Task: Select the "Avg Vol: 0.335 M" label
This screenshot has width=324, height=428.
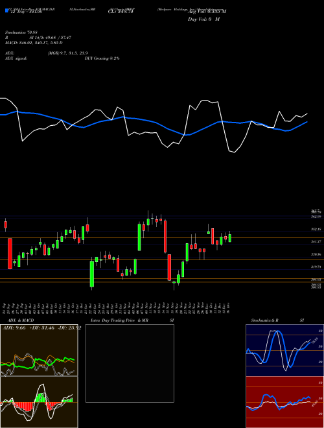Action: (x=207, y=12)
